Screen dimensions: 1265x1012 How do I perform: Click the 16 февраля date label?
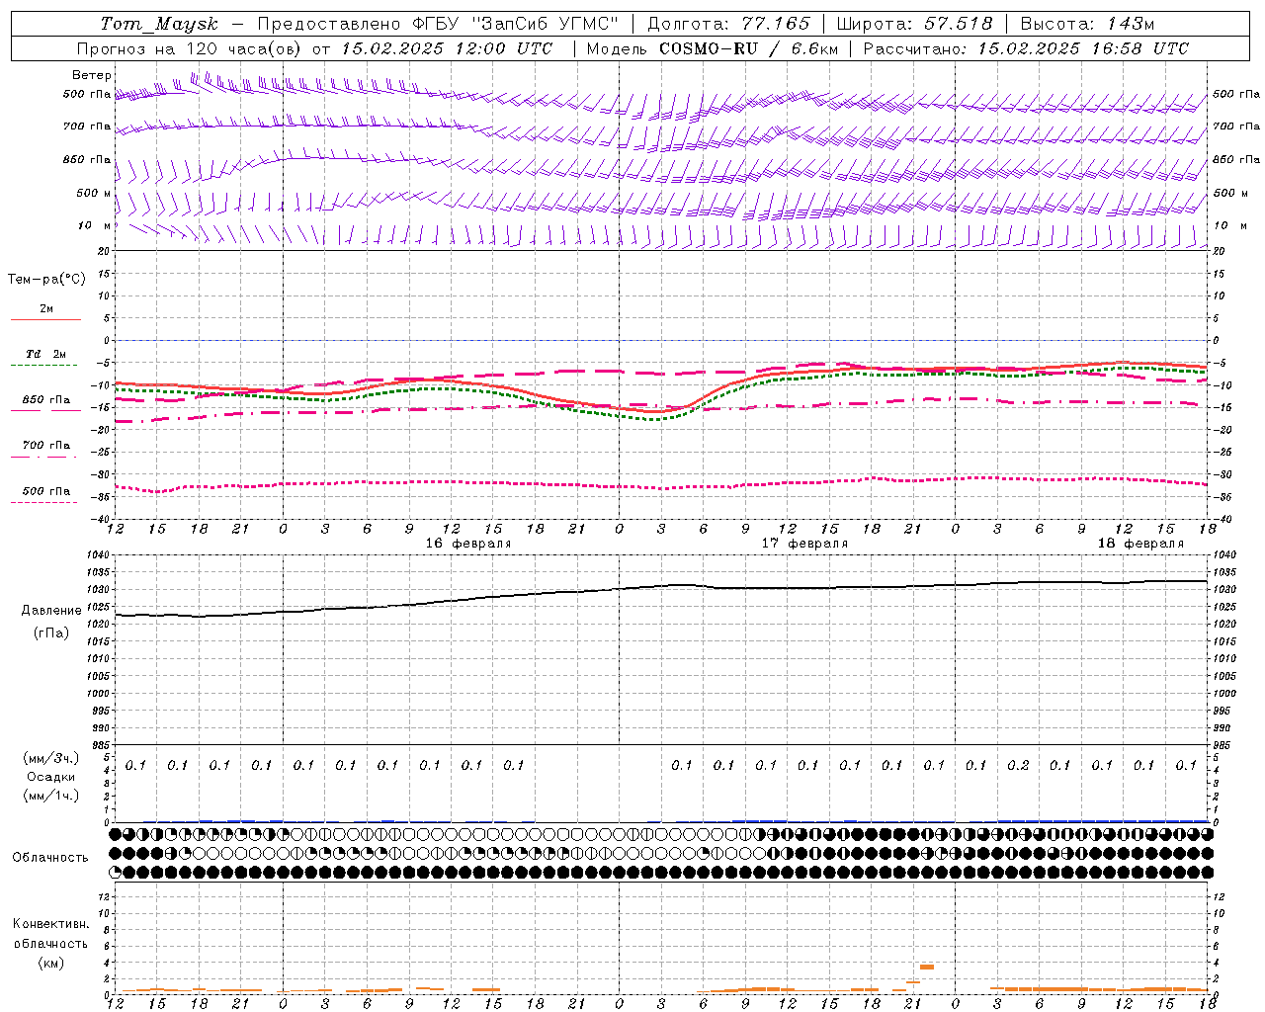pos(468,544)
